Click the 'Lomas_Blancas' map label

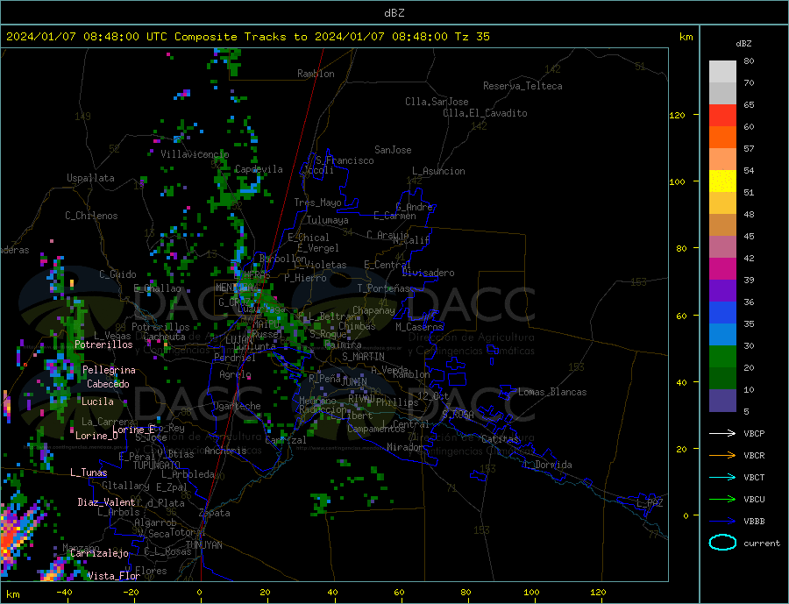pos(552,392)
